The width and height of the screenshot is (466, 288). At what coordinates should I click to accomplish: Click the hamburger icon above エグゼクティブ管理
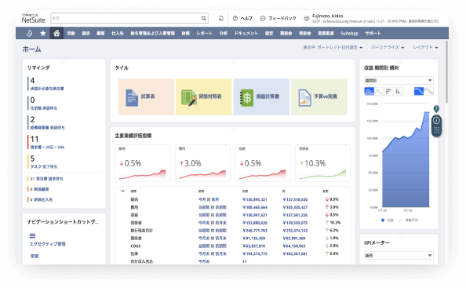(x=33, y=236)
